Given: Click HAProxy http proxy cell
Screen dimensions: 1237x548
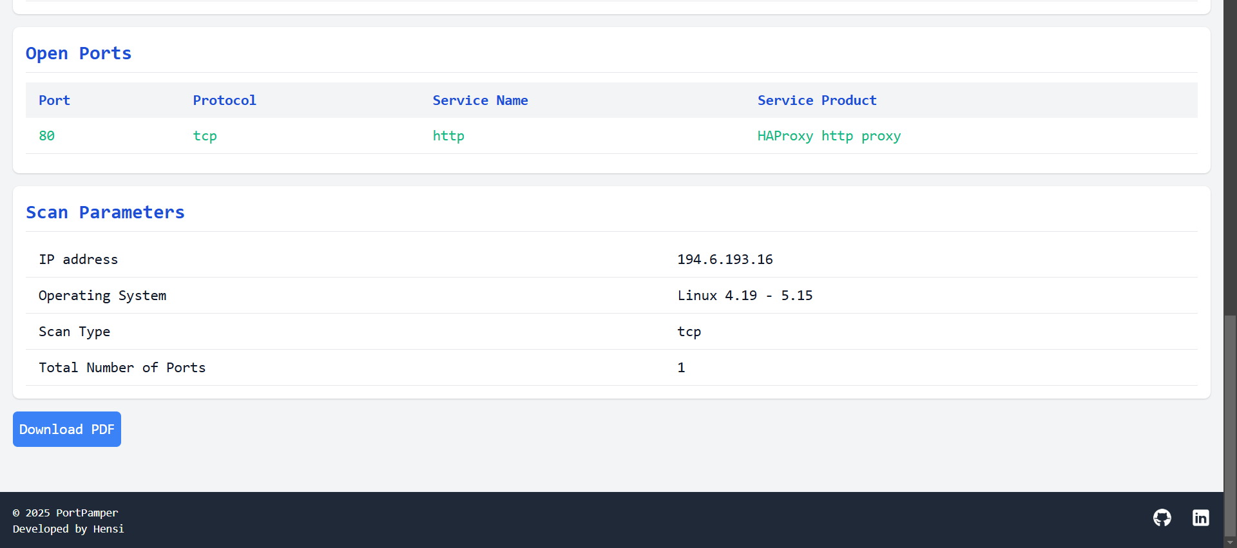Looking at the screenshot, I should 829,136.
